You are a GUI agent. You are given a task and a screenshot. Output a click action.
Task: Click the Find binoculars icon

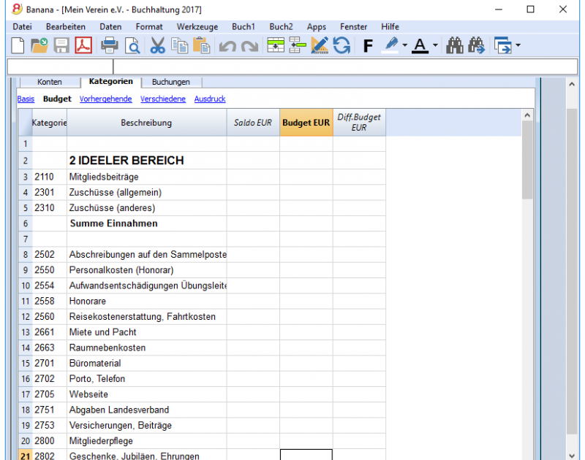(x=454, y=45)
